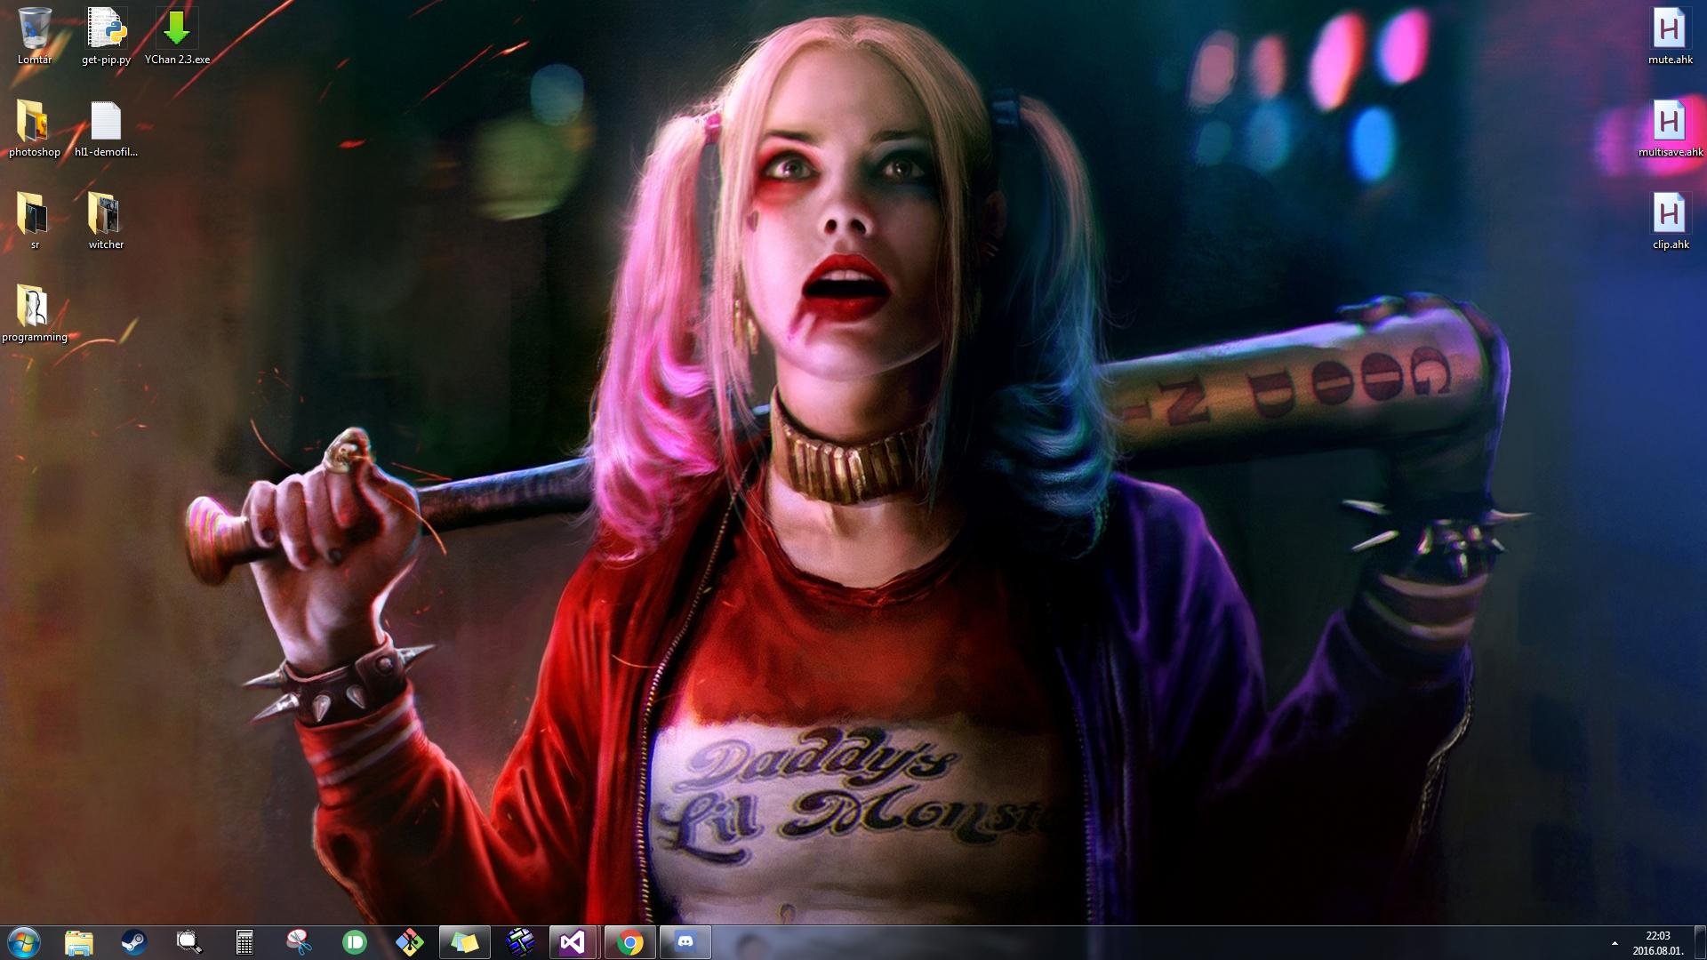This screenshot has height=960, width=1707.
Task: Click the Show desktop button
Action: tap(1700, 942)
